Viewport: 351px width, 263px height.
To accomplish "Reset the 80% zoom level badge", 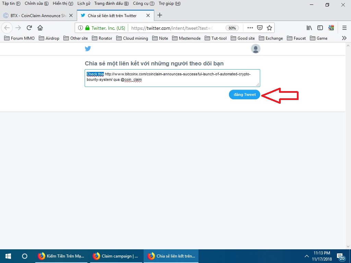I will pyautogui.click(x=232, y=28).
